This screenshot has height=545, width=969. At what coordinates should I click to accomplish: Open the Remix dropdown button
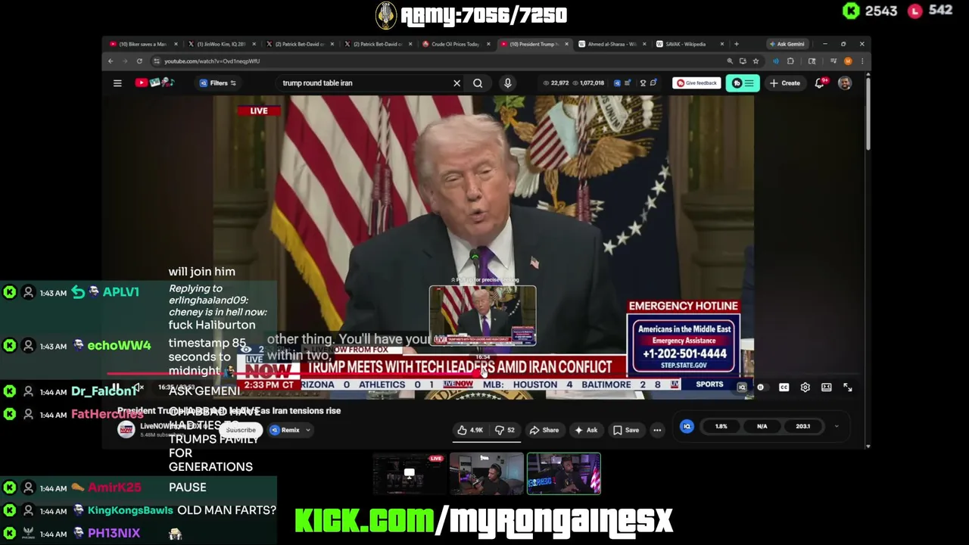point(291,430)
